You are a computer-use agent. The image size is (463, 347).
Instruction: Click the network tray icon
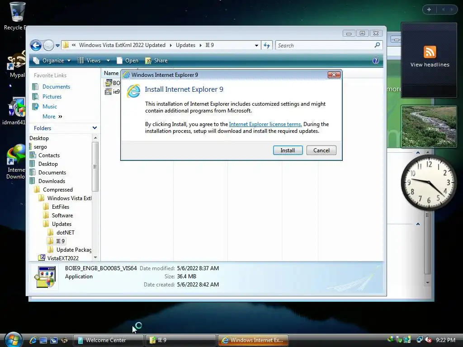click(419, 340)
